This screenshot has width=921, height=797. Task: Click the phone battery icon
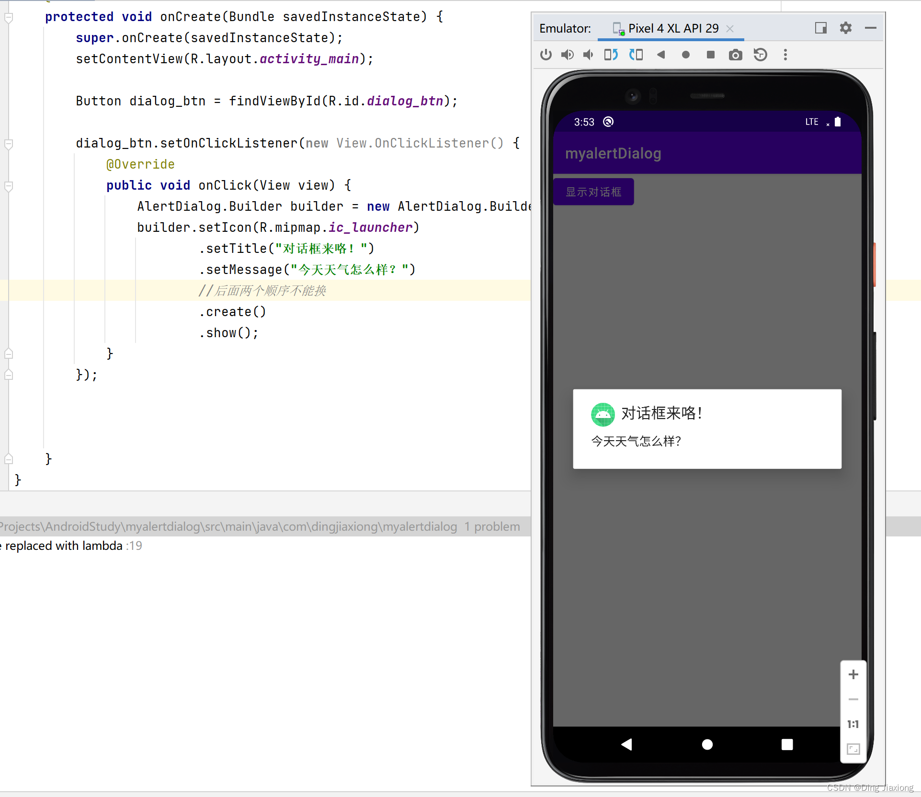click(x=838, y=122)
